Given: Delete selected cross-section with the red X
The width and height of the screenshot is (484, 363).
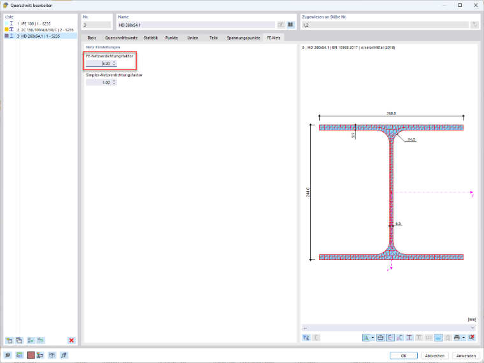Looking at the screenshot, I should [x=71, y=340].
